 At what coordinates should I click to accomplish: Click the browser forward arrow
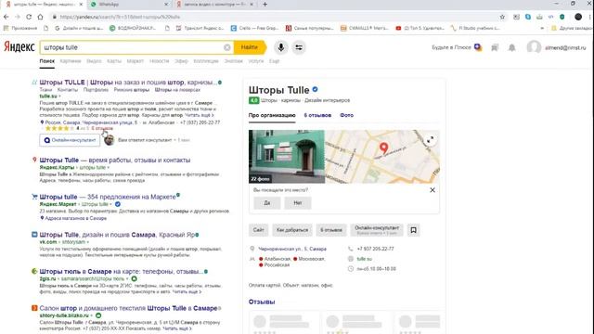point(18,17)
